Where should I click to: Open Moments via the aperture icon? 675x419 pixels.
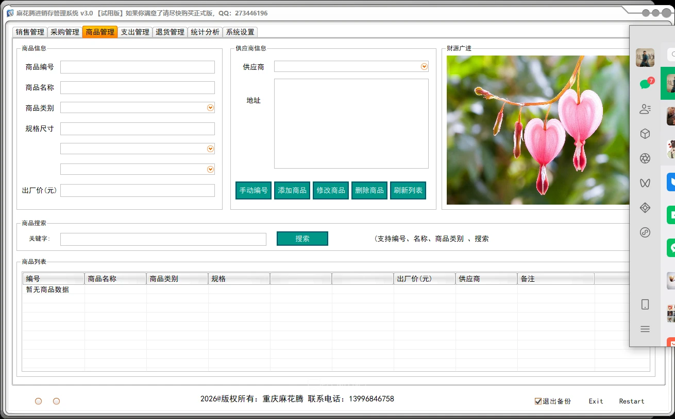(x=645, y=158)
